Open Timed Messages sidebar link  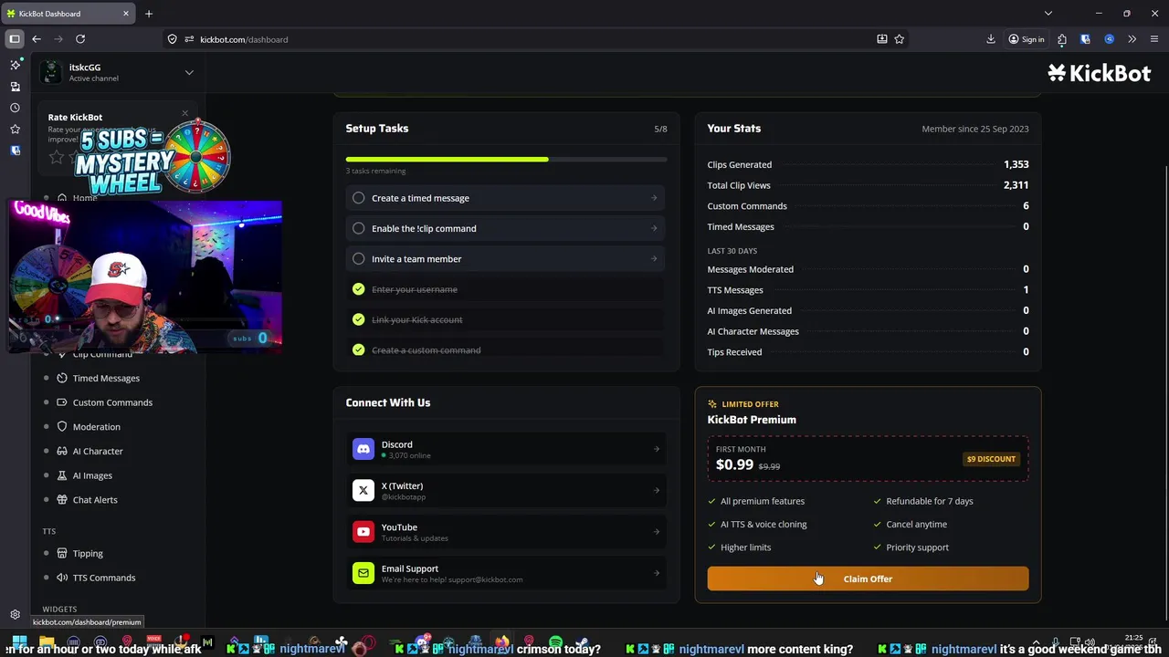106,378
